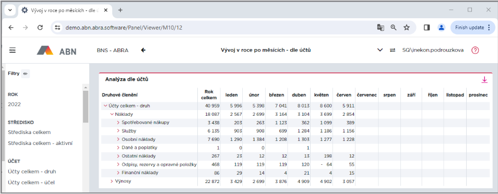498x194 pixels.
Task: Click the Finish update button
Action: (x=472, y=28)
